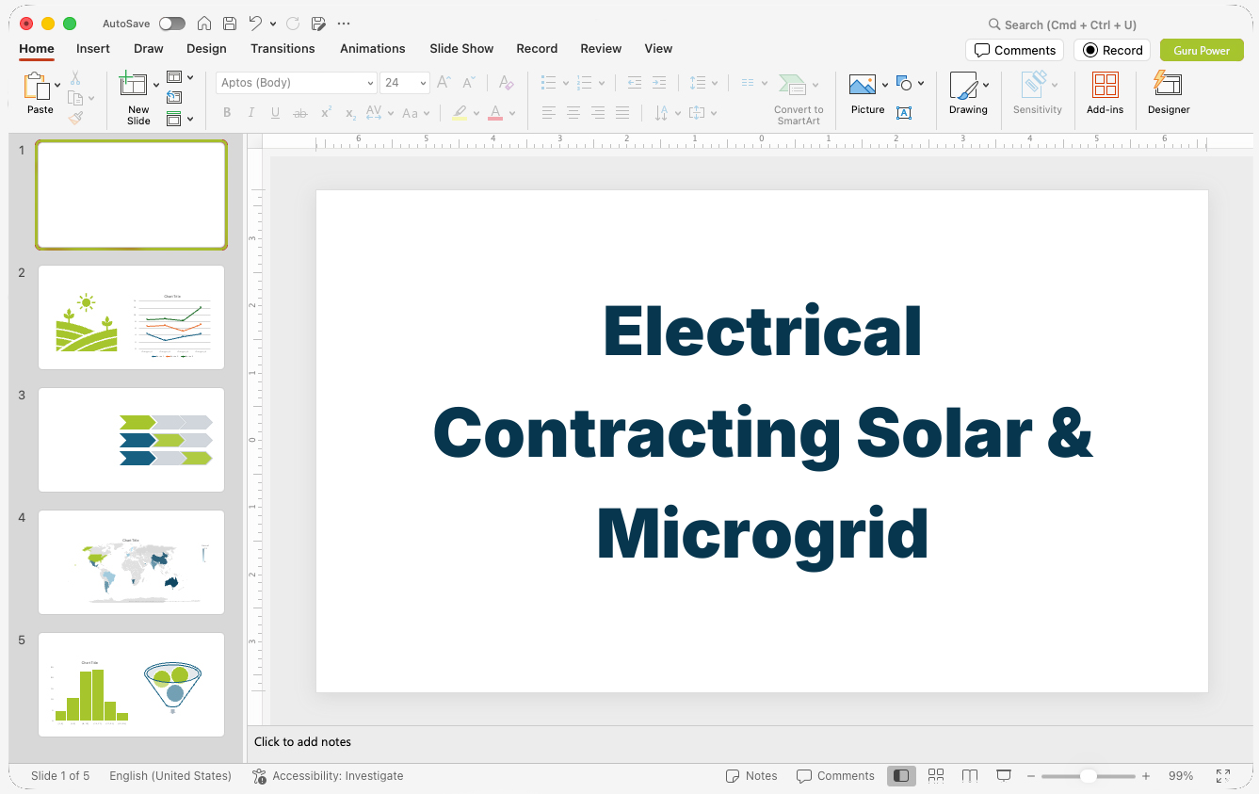Toggle Underline formatting
1259x794 pixels.
[x=275, y=113]
